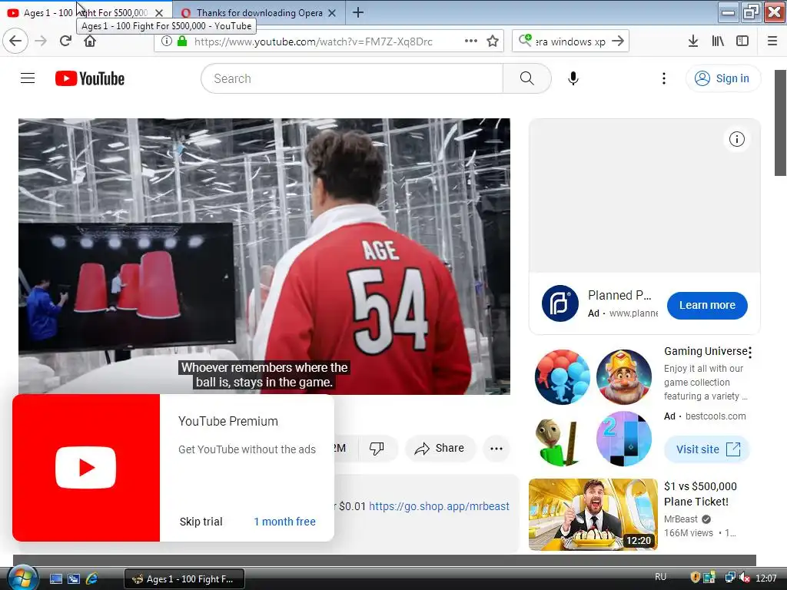The height and width of the screenshot is (590, 787).
Task: Click Visit site for bestcools.com ad
Action: click(x=707, y=449)
